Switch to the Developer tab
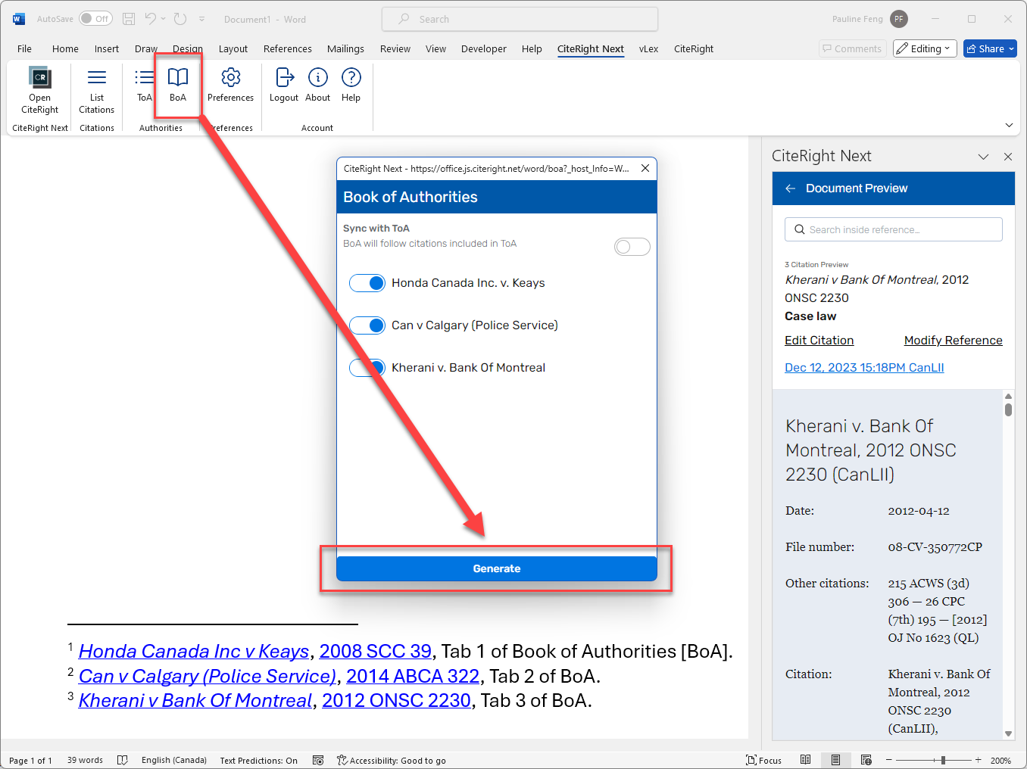 pos(484,48)
